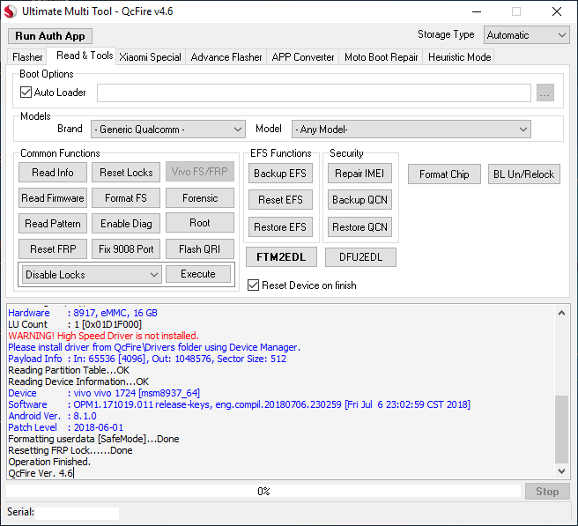This screenshot has width=578, height=526.
Task: Click the Format Chip button
Action: pos(444,174)
